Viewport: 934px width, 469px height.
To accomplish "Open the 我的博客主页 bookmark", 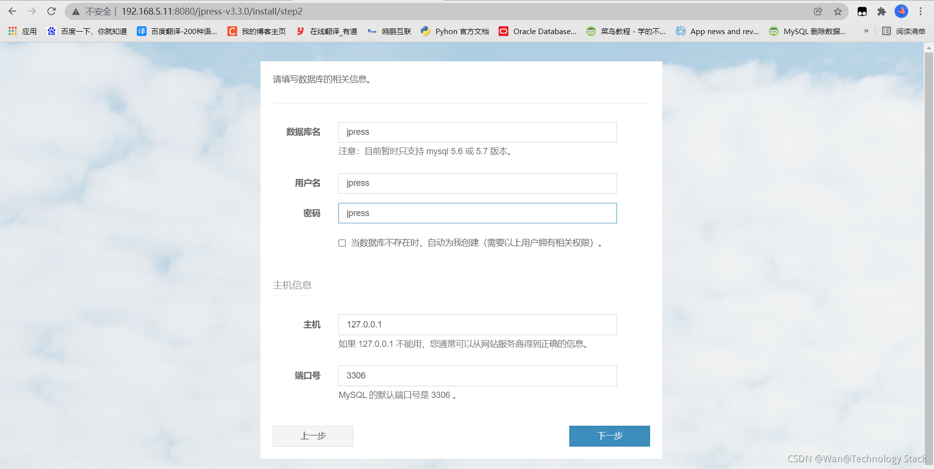I will tap(257, 31).
